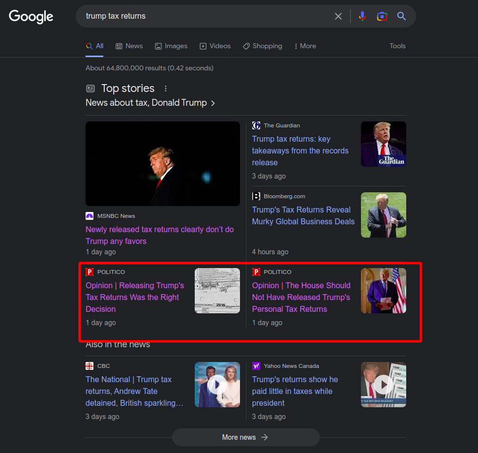Play the CBC The National video
Image resolution: width=478 pixels, height=453 pixels.
coord(217,385)
